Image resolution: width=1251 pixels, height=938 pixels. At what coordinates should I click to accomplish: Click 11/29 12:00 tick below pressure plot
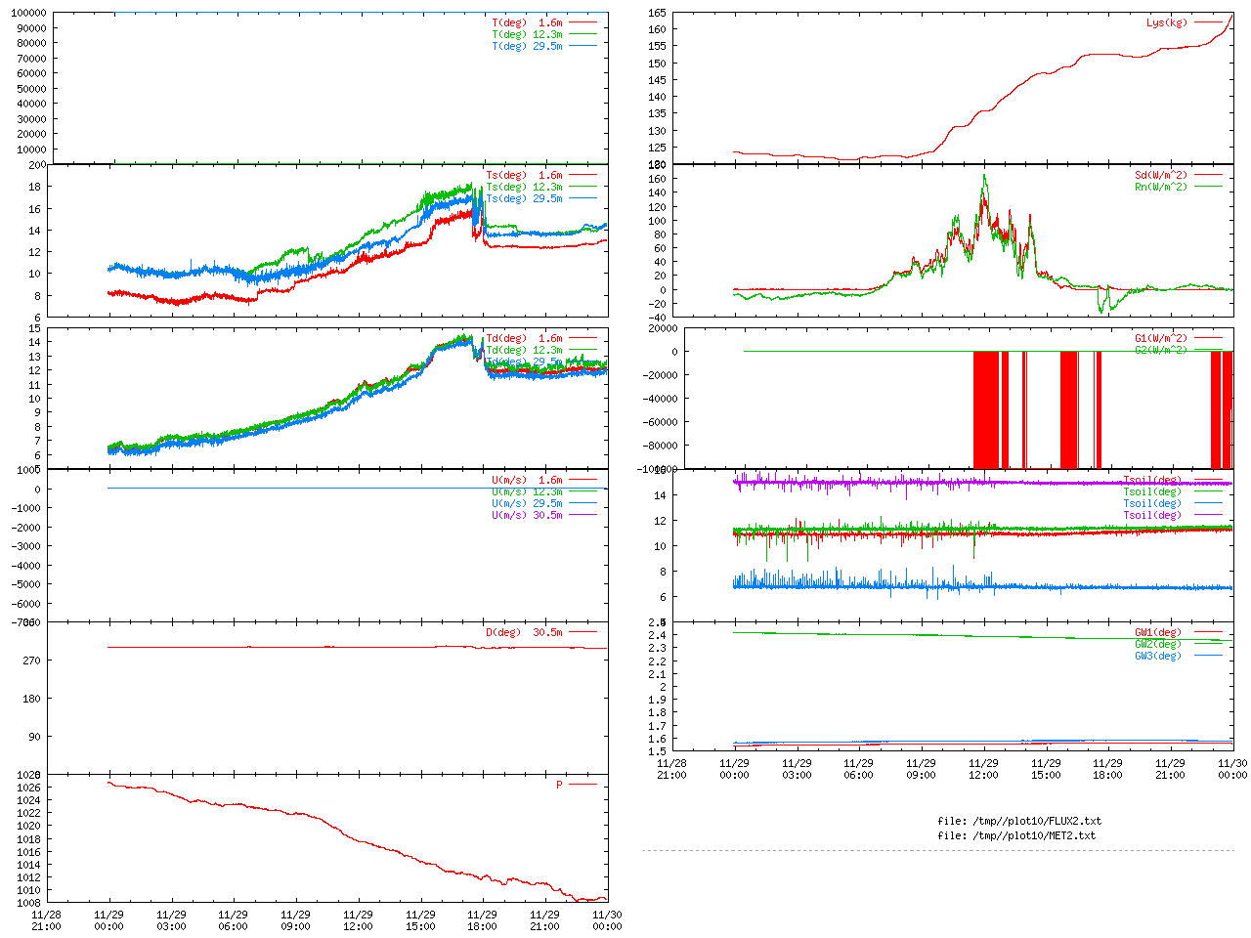[x=358, y=920]
